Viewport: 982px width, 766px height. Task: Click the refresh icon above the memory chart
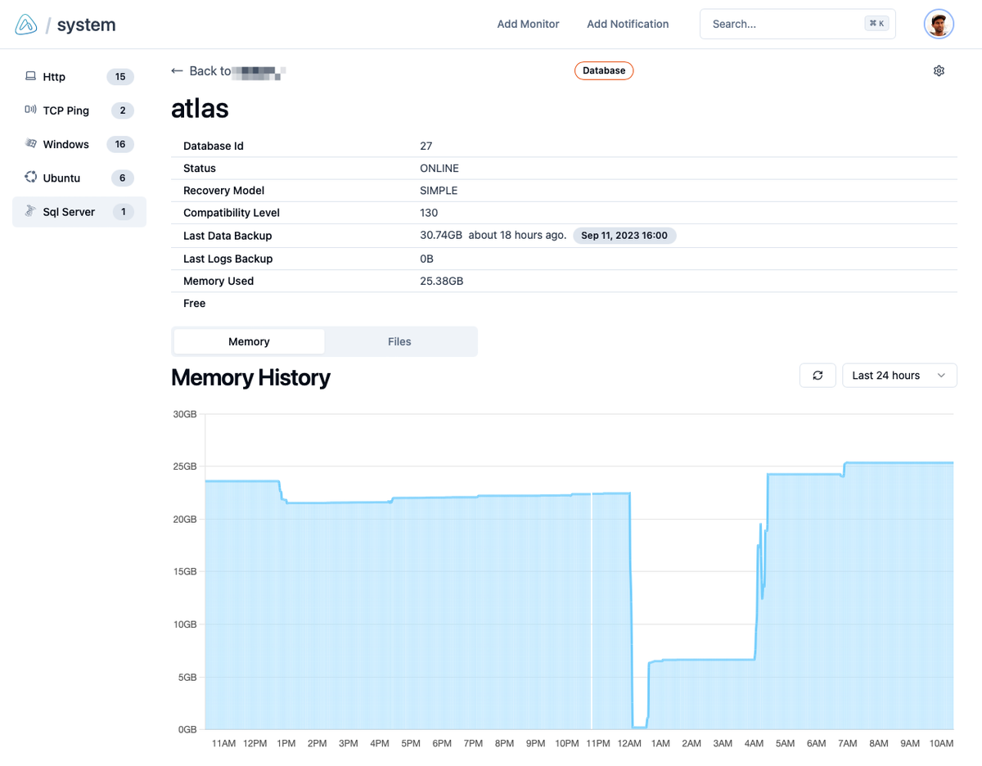(x=818, y=375)
